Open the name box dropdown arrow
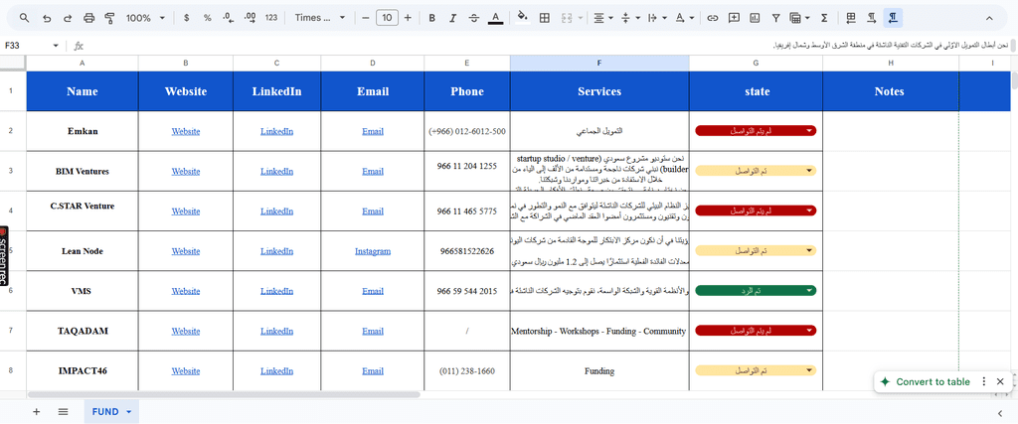 56,46
